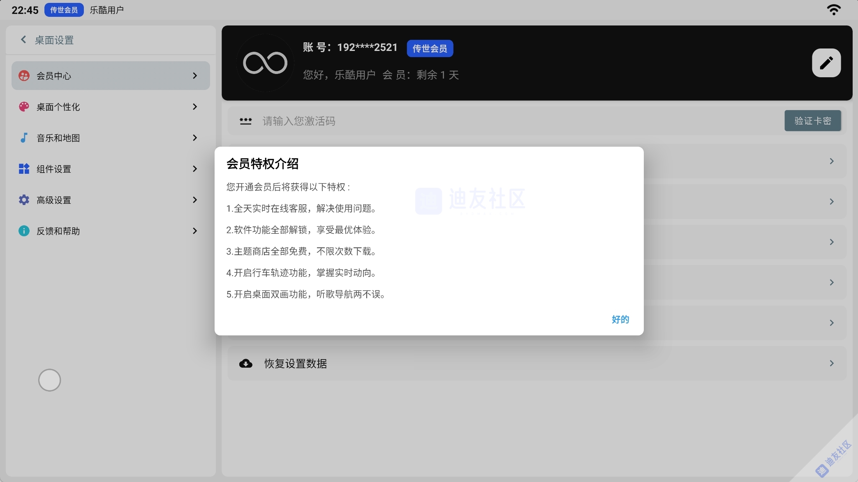858x482 pixels.
Task: Click the 乐酷用户 label in status bar
Action: 107,10
